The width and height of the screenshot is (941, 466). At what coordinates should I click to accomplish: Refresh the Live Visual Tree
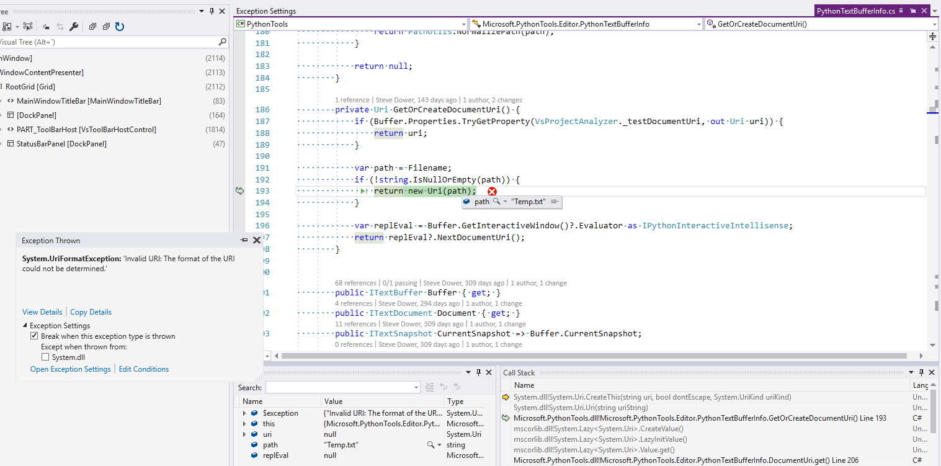tap(118, 26)
